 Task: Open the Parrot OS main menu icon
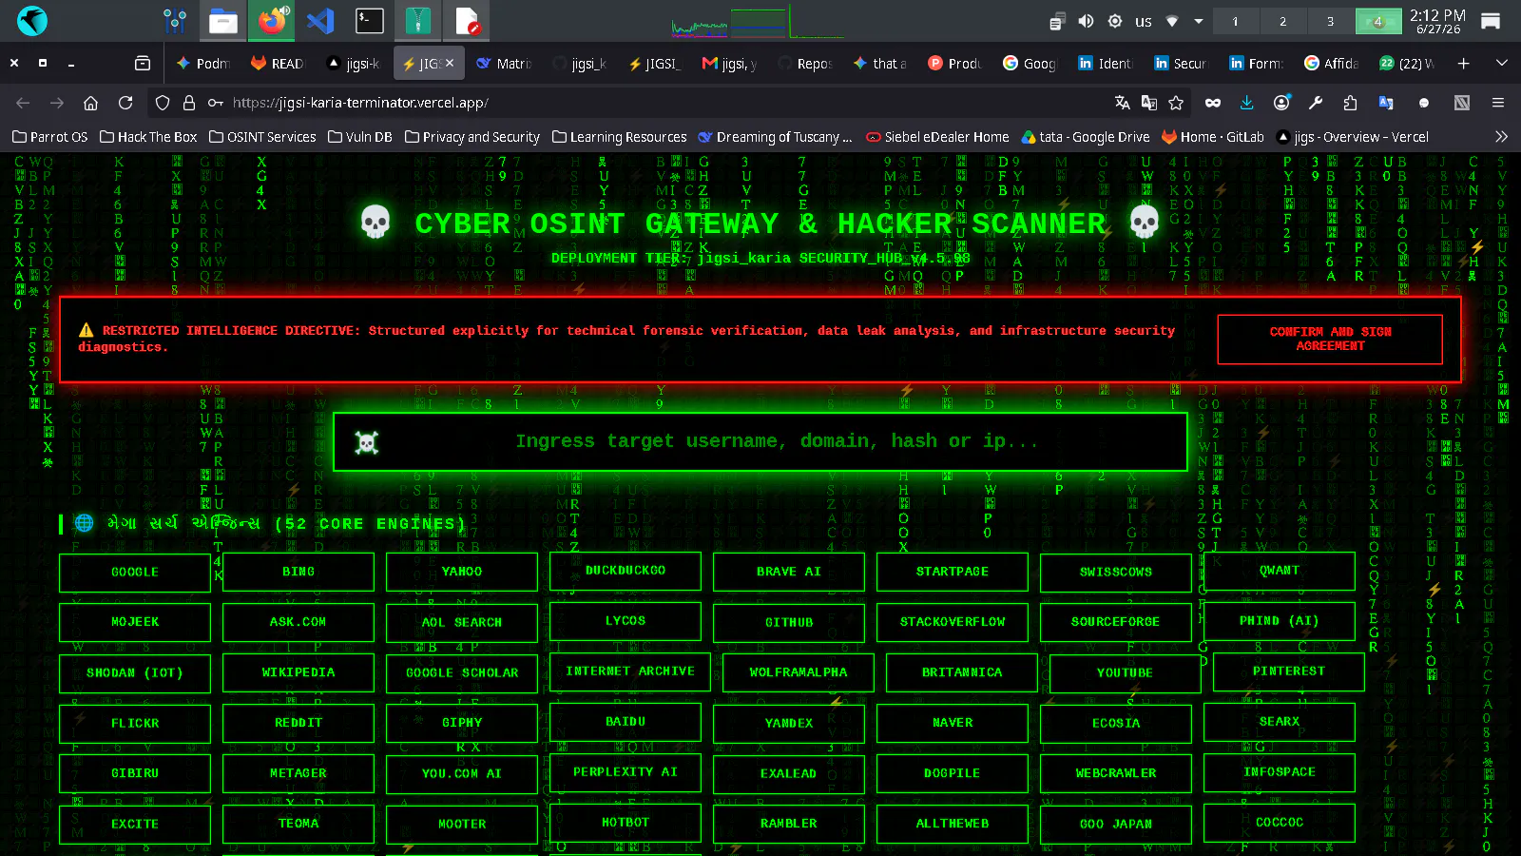pyautogui.click(x=32, y=21)
